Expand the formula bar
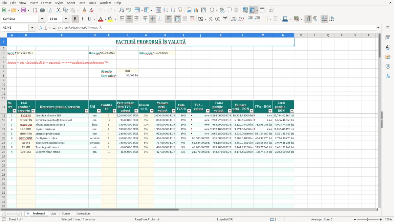394x222 pixels. point(378,28)
